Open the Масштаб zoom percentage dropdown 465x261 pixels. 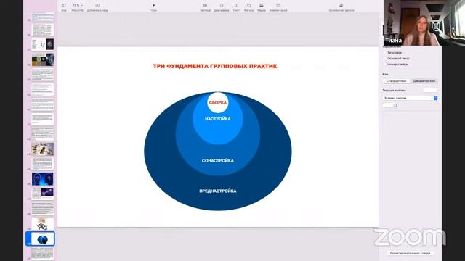(x=78, y=5)
